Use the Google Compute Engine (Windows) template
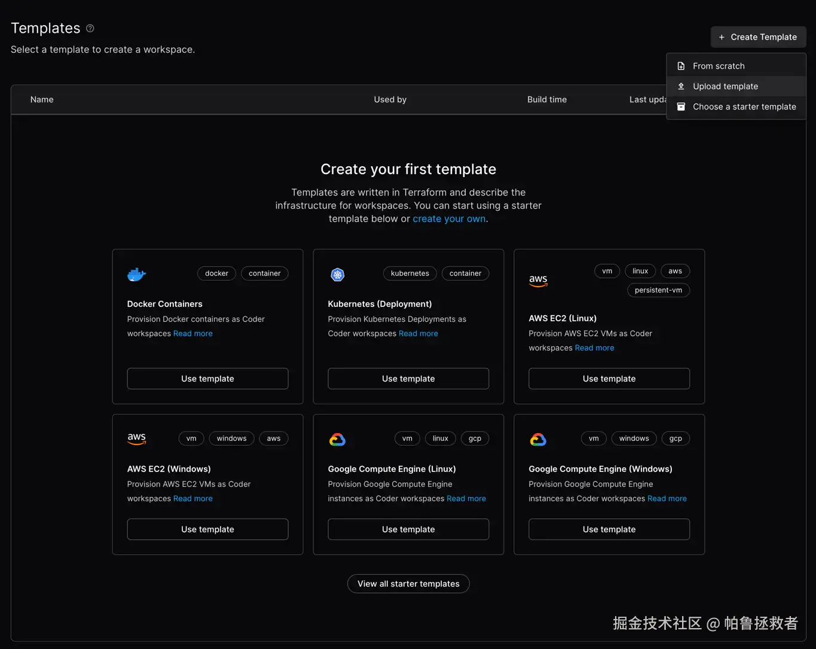Viewport: 816px width, 649px height. click(609, 529)
